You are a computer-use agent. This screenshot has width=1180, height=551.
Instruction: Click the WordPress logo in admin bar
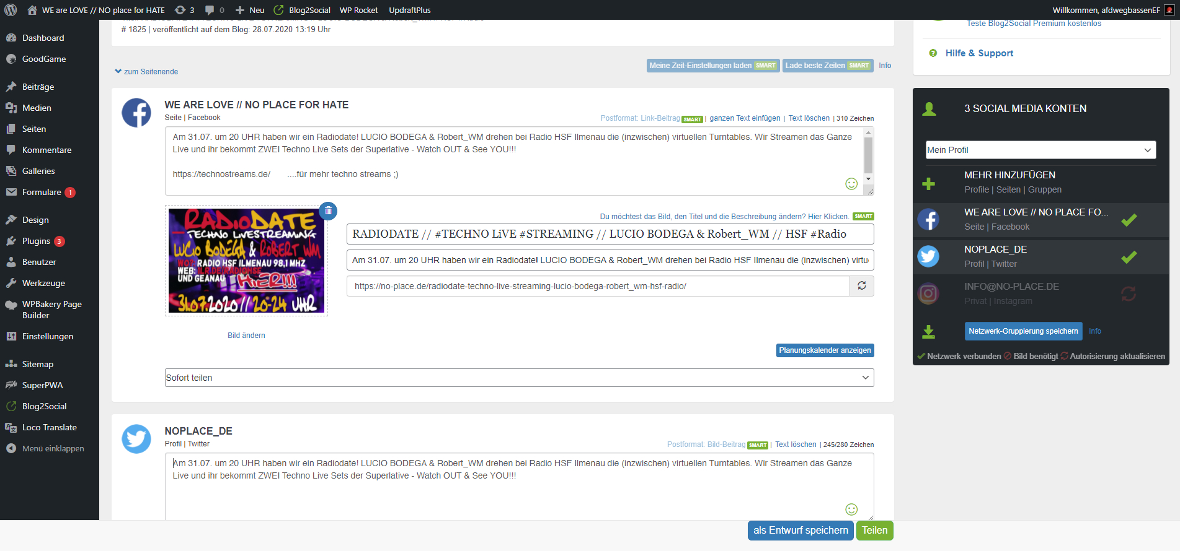pos(10,10)
